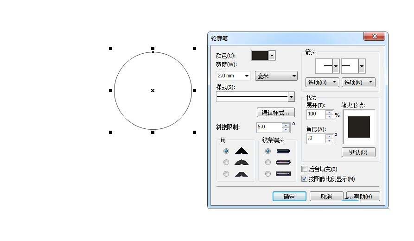Click the circle's center X marker

click(x=153, y=90)
